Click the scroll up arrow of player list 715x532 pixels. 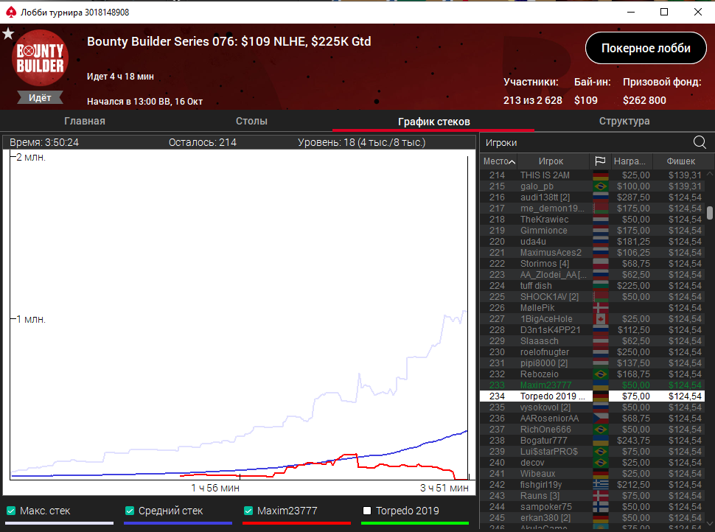[710, 174]
